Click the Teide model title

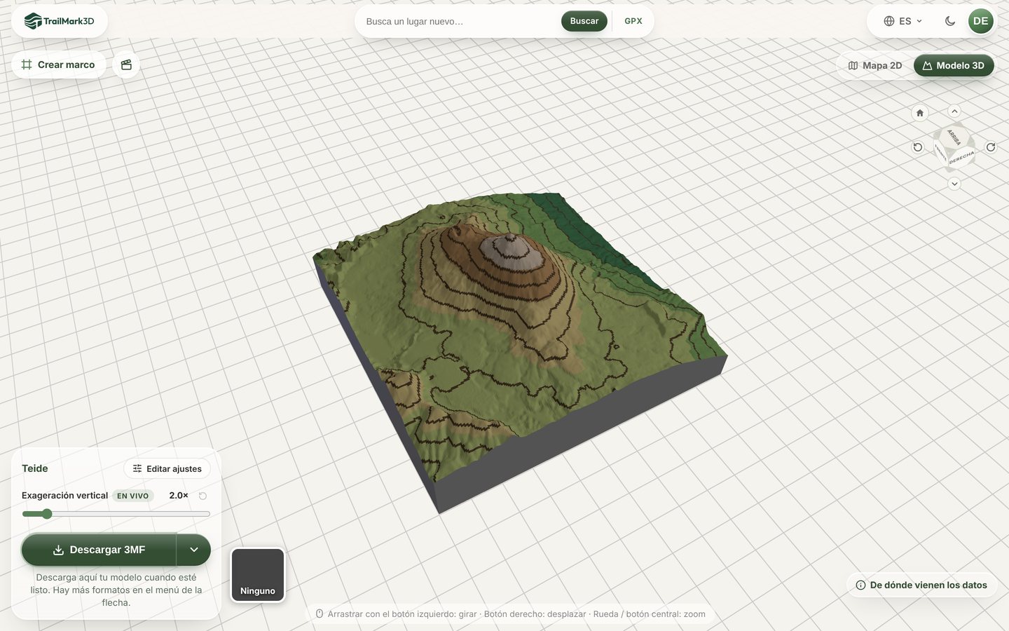point(35,468)
